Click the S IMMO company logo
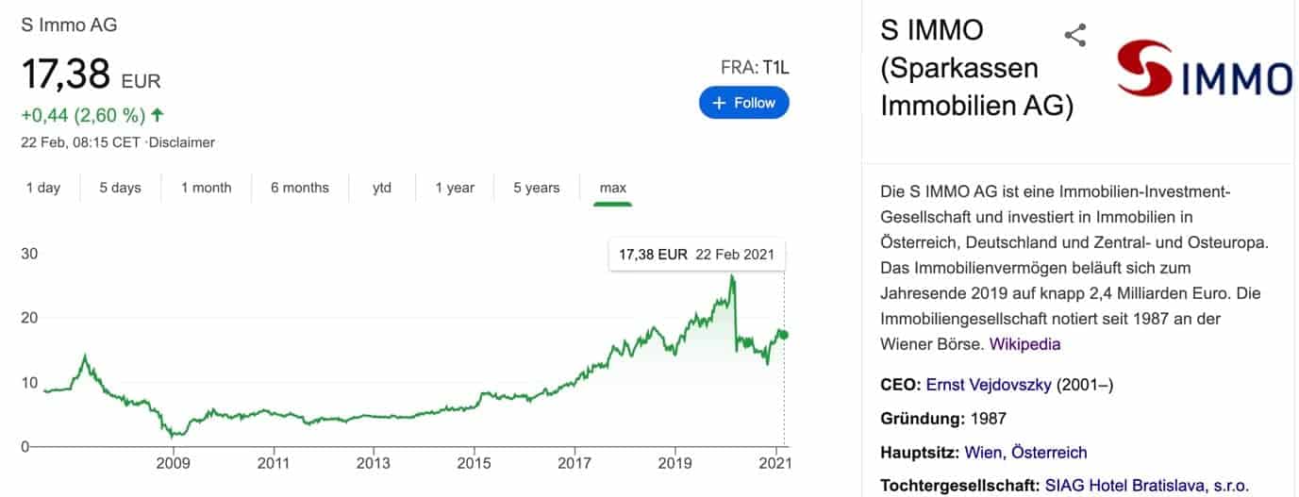Viewport: 1299px width, 497px height. pos(1204,69)
